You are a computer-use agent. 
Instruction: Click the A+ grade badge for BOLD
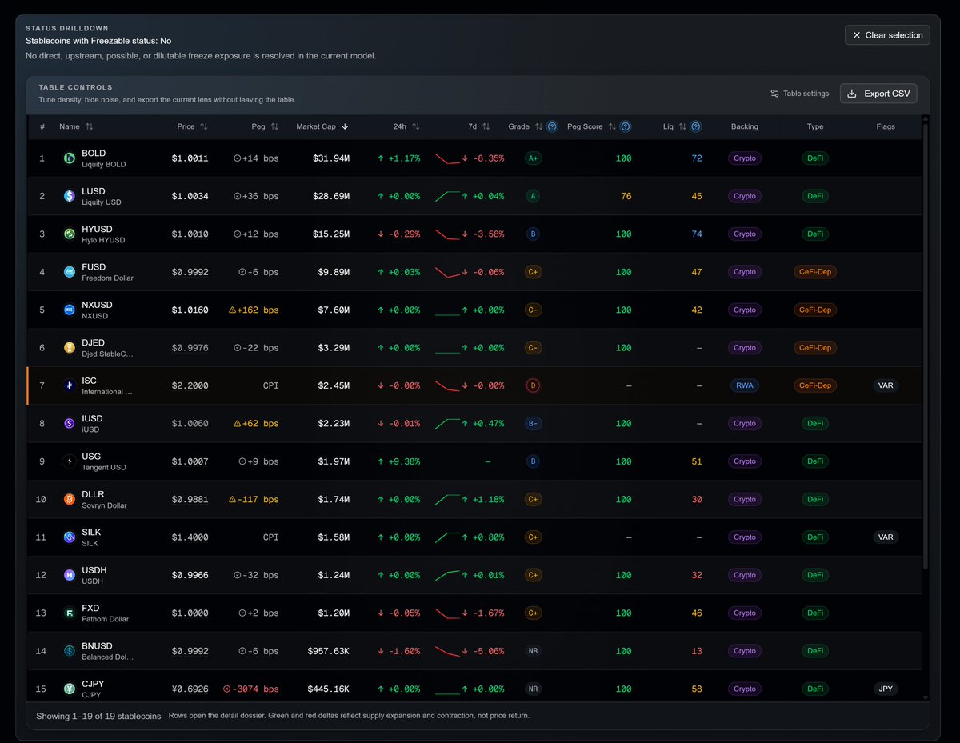[533, 158]
